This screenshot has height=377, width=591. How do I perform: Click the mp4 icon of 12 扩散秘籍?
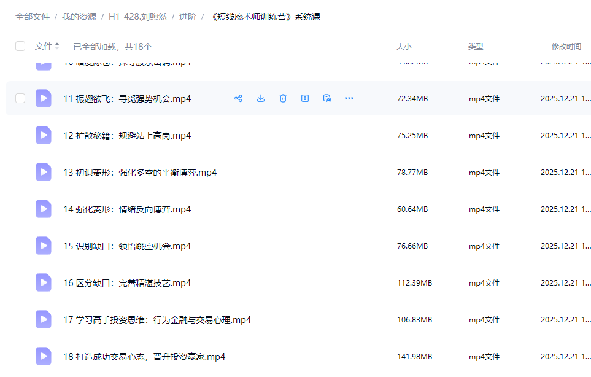click(43, 135)
